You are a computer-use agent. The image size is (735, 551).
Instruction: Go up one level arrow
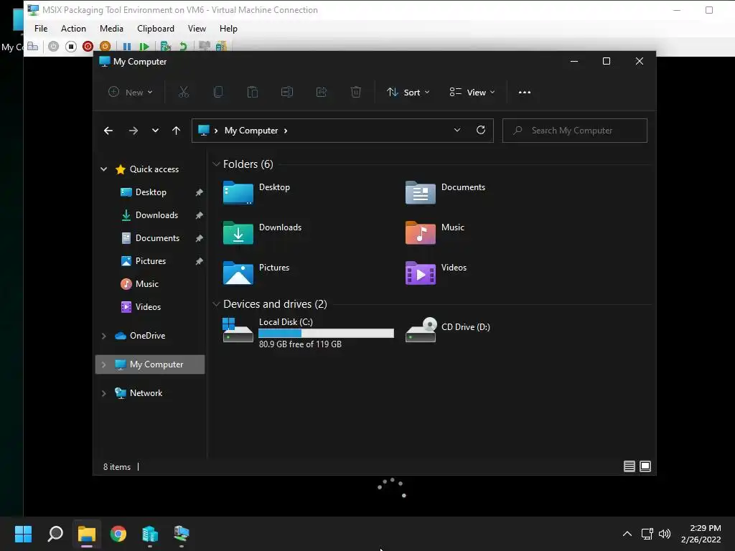coord(176,131)
